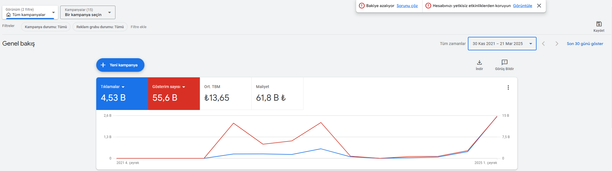
Task: Select the Ort. TBM metric card
Action: 226,94
